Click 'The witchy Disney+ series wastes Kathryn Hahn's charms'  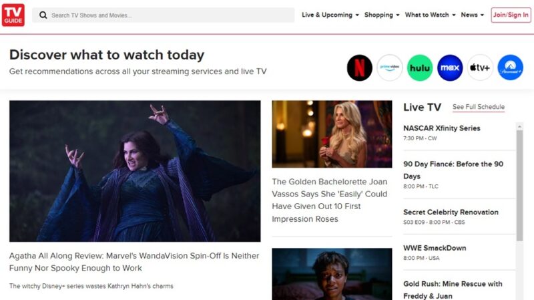[91, 286]
